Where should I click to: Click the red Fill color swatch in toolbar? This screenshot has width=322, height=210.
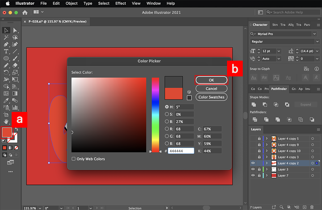point(7,132)
